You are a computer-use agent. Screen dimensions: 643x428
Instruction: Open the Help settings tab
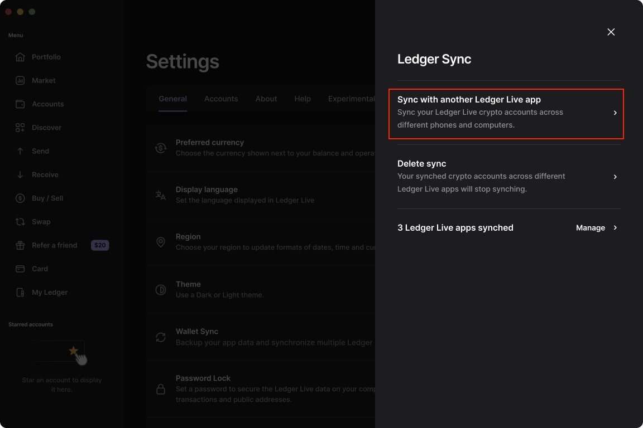pyautogui.click(x=303, y=99)
